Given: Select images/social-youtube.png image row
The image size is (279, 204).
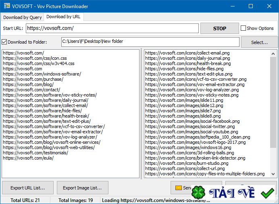Looking at the screenshot, I should 192,132.
